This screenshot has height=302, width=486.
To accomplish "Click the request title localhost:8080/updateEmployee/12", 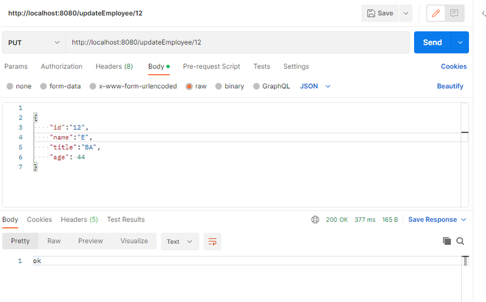I will click(75, 14).
